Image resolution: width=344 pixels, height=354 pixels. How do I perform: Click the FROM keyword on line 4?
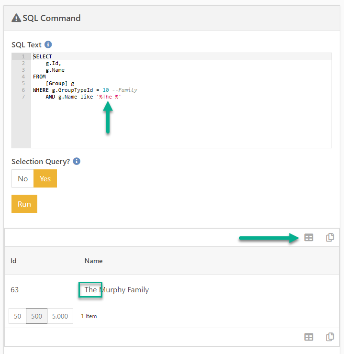tap(39, 77)
